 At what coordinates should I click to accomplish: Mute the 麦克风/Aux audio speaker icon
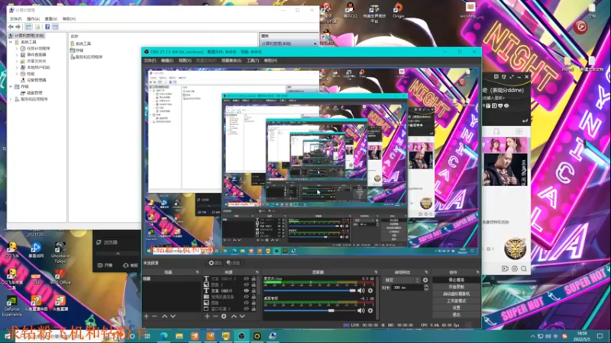[x=361, y=290]
